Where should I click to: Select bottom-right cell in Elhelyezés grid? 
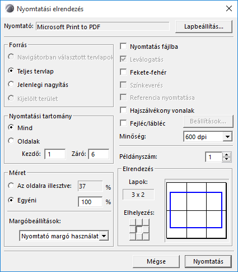tap(146, 237)
